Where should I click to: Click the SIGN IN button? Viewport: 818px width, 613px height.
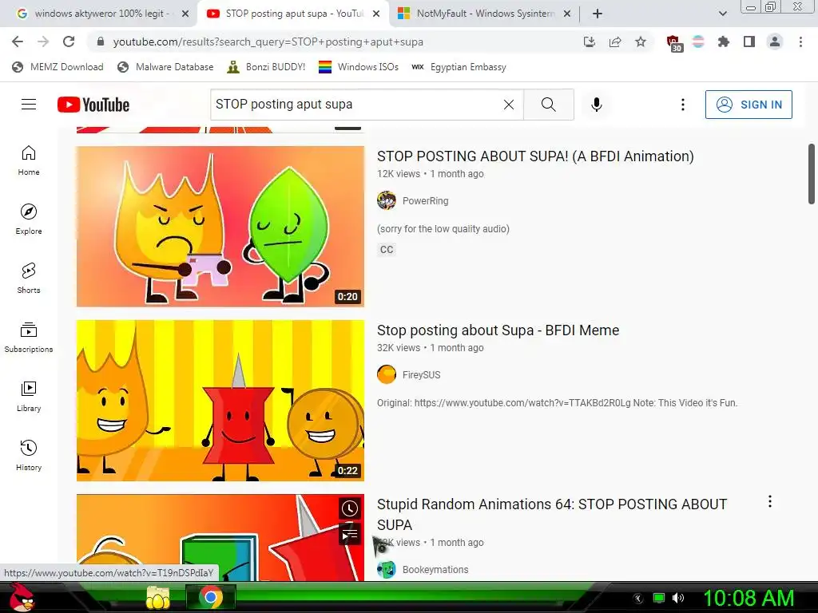(x=749, y=105)
